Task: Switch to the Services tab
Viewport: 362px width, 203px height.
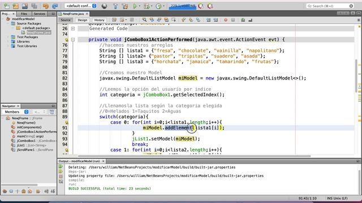Action: click(40, 14)
